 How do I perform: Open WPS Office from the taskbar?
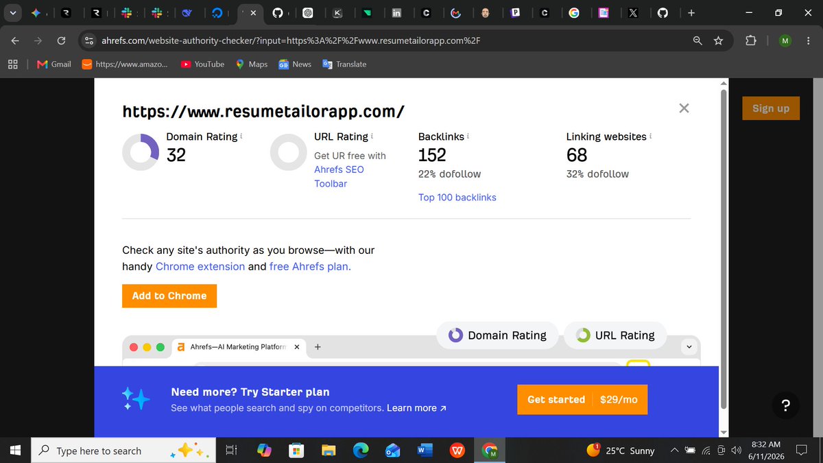[457, 451]
